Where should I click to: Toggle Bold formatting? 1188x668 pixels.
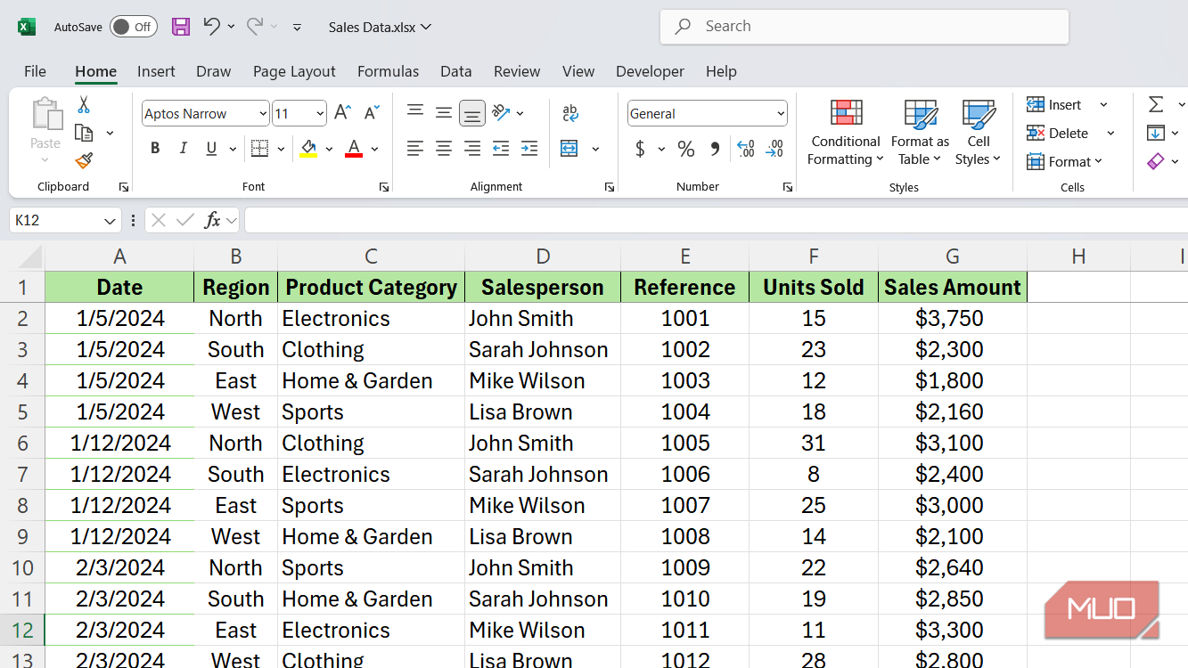click(x=155, y=149)
